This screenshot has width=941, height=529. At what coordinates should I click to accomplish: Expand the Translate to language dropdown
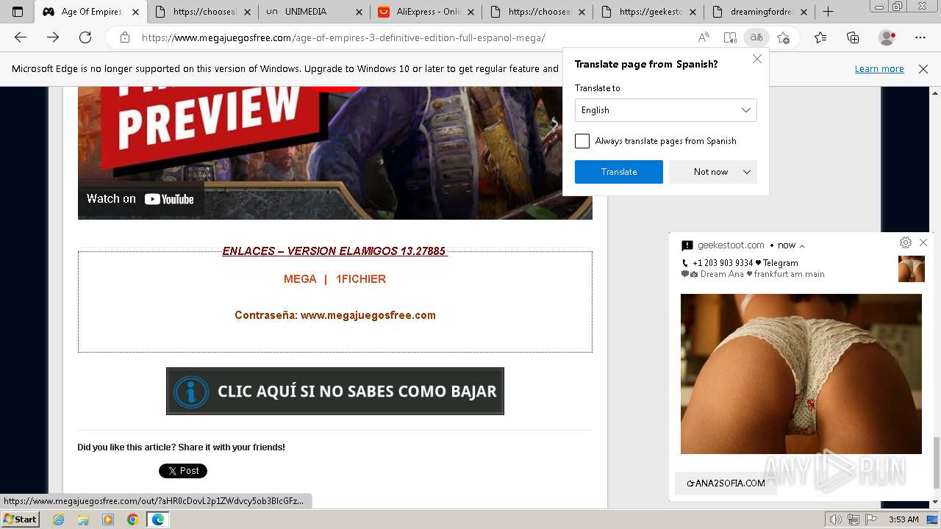666,110
